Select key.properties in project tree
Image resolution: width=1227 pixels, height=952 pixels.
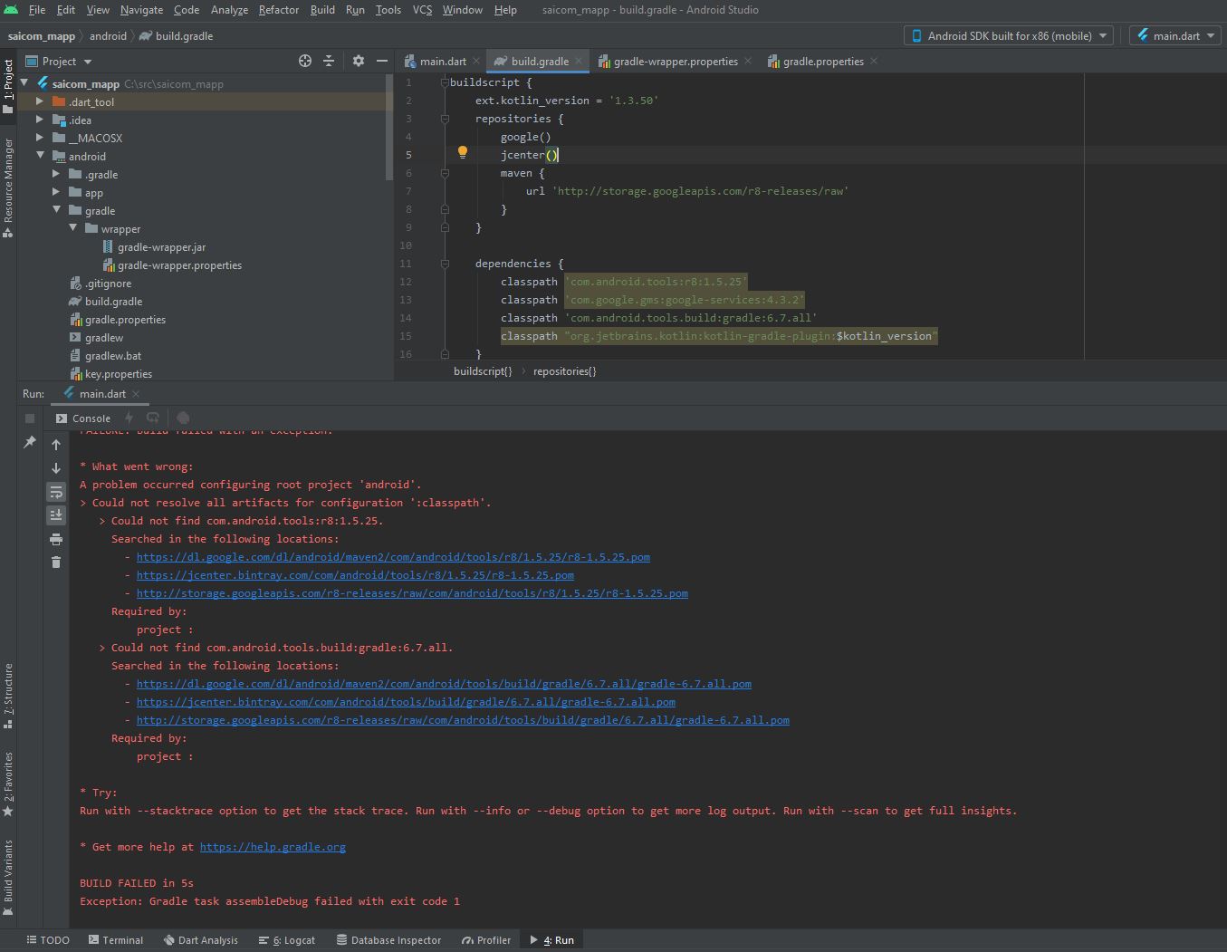(118, 374)
